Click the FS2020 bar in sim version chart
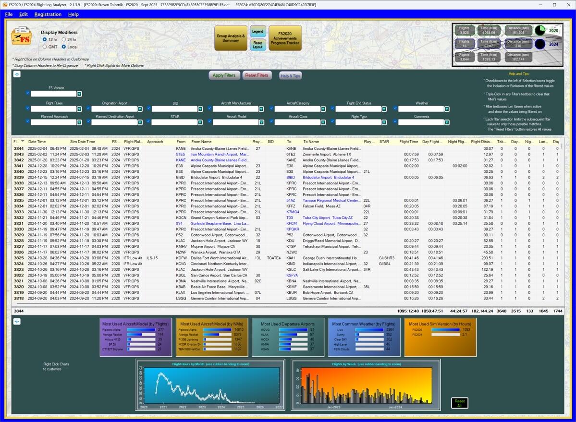The image size is (576, 422). (x=445, y=330)
